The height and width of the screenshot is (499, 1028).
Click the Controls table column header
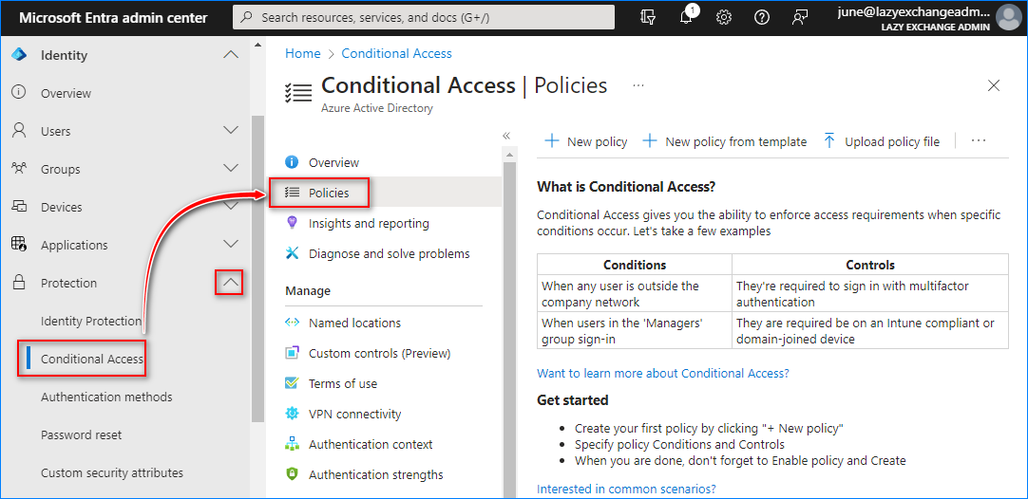870,266
